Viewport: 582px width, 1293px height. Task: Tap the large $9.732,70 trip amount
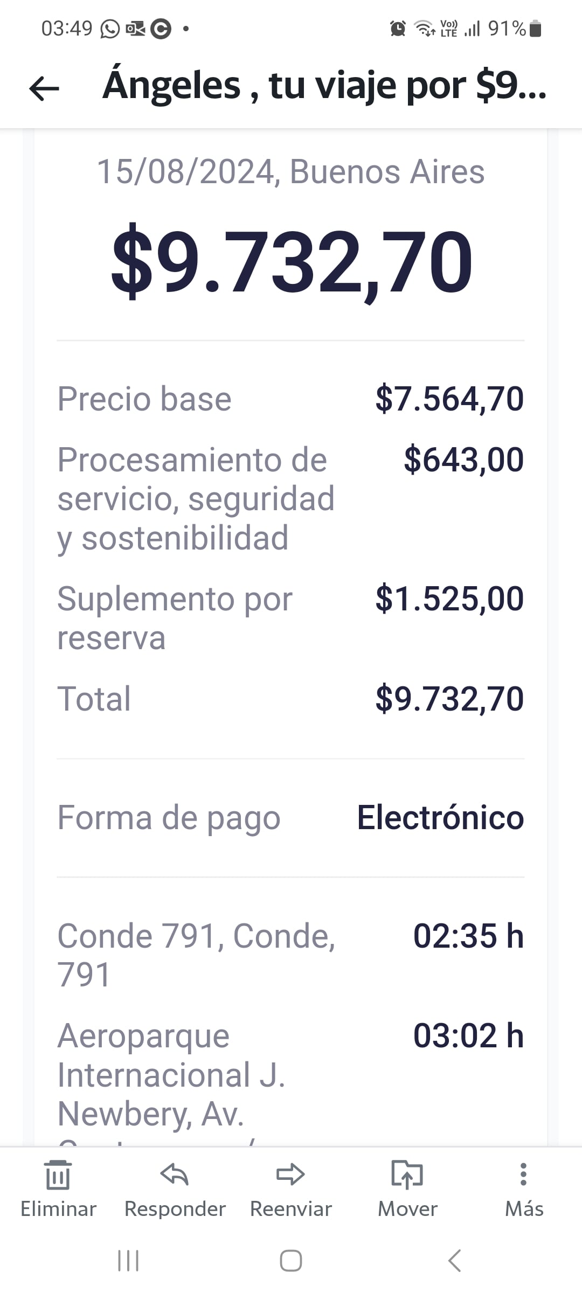(292, 262)
